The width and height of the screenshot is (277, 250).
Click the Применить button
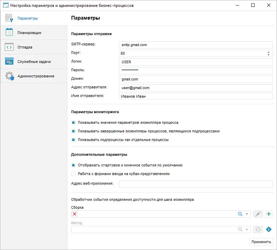pyautogui.click(x=261, y=242)
